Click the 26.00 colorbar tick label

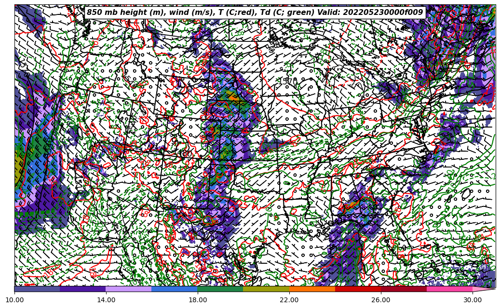[381, 300]
